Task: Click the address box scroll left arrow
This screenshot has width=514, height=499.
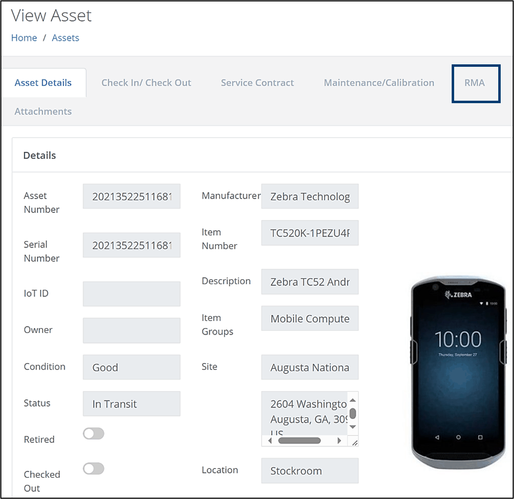Action: 270,441
